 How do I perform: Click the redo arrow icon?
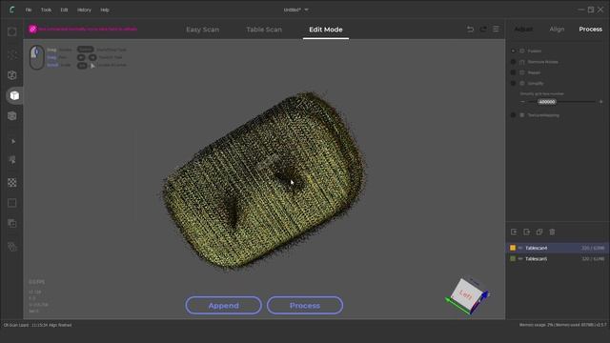pos(483,30)
